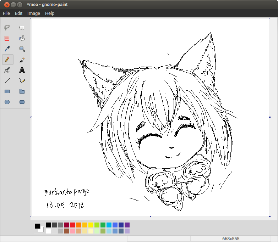The image size is (278, 242).
Task: Select the lime green palette color
Action: point(97,225)
